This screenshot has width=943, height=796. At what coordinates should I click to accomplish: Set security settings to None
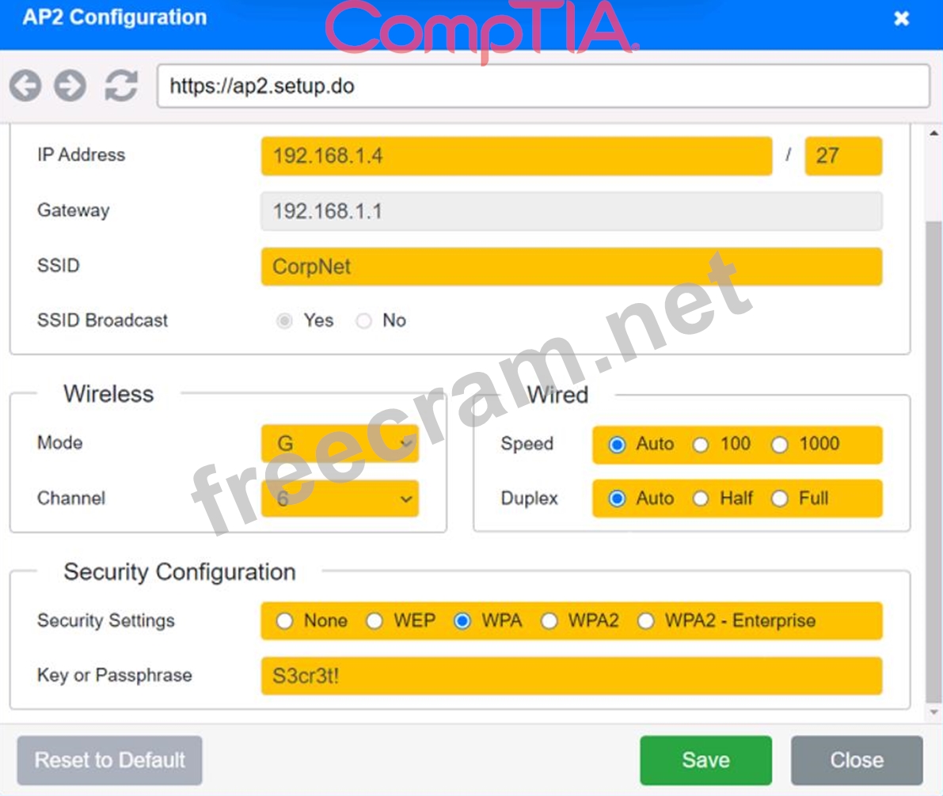(x=284, y=621)
